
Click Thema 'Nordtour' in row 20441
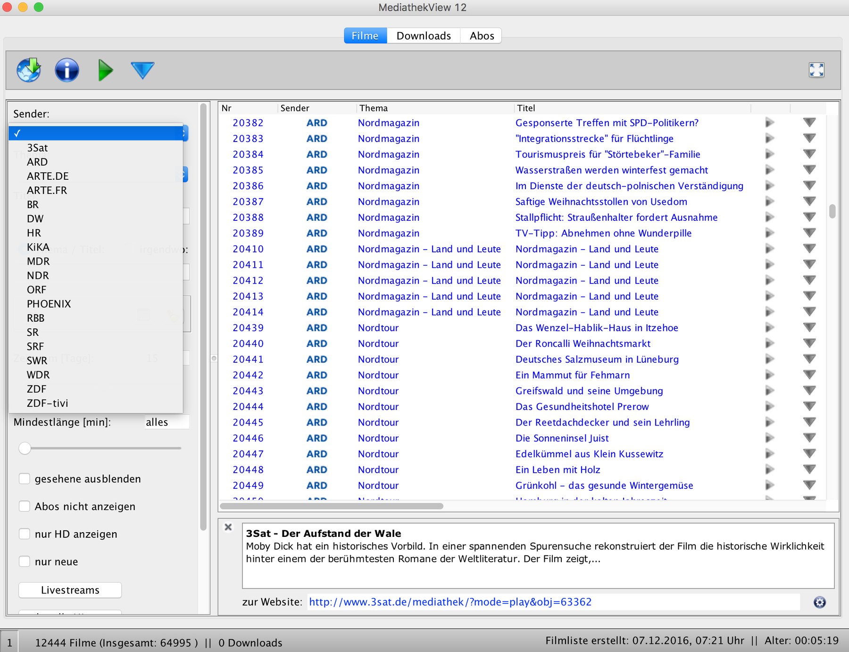(378, 359)
